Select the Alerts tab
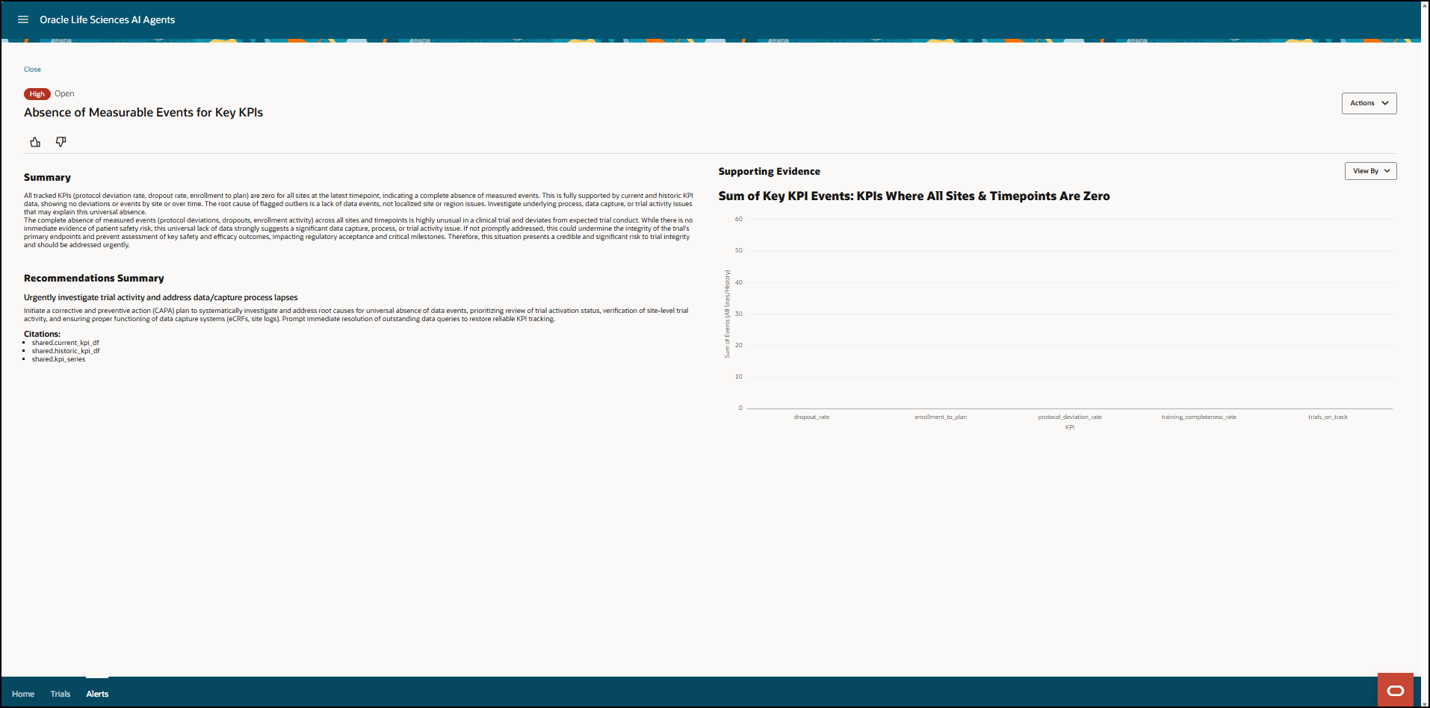The height and width of the screenshot is (708, 1430). [97, 694]
